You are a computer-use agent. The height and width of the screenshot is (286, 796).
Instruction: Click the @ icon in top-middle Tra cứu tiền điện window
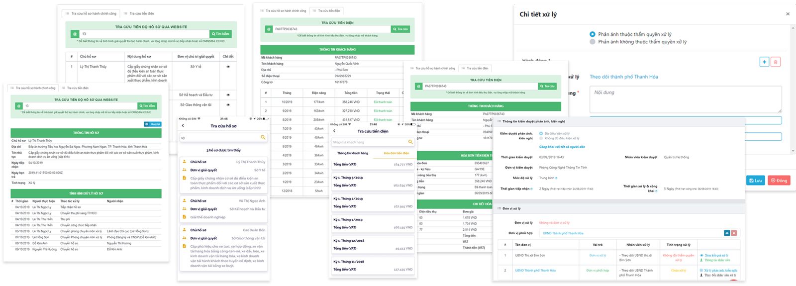pyautogui.click(x=268, y=29)
